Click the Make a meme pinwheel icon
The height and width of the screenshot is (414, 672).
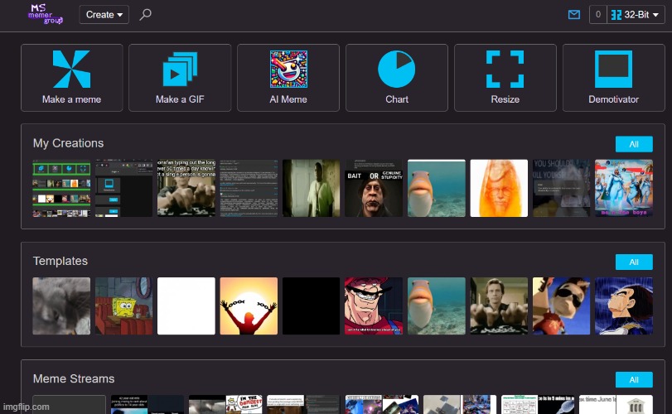[x=71, y=69]
